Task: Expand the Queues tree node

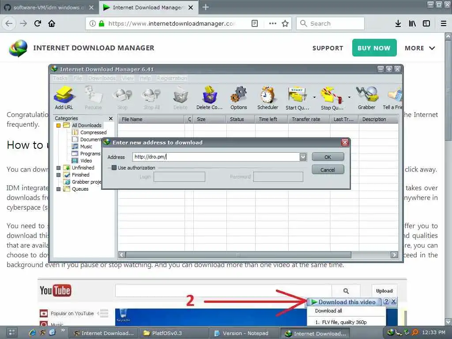Action: click(59, 189)
